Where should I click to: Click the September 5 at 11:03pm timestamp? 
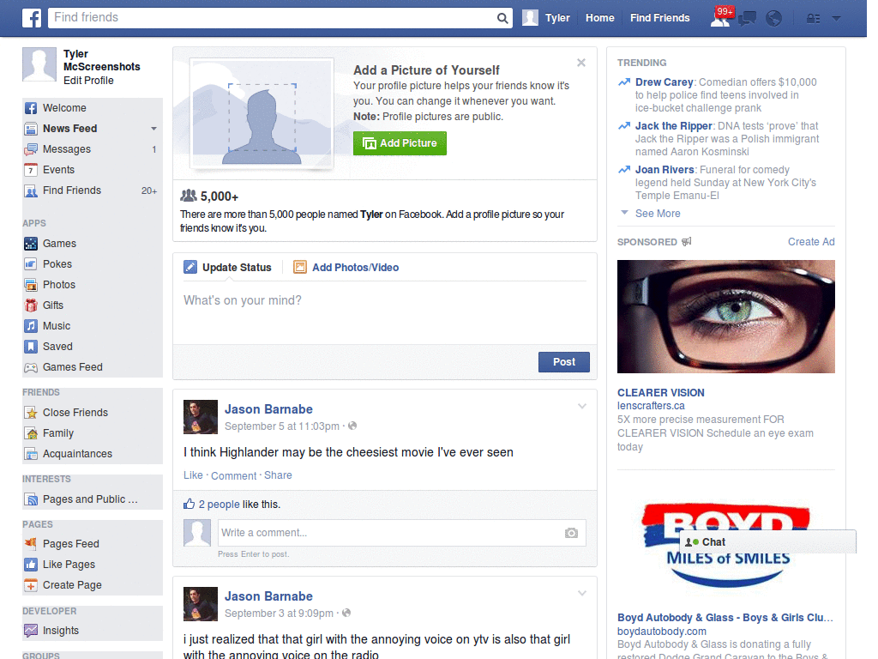(282, 426)
